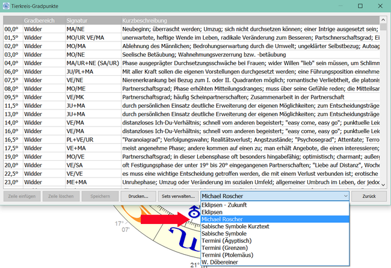This screenshot has width=391, height=268.
Task: Click the scrollbar up arrow of the table
Action: (x=383, y=19)
